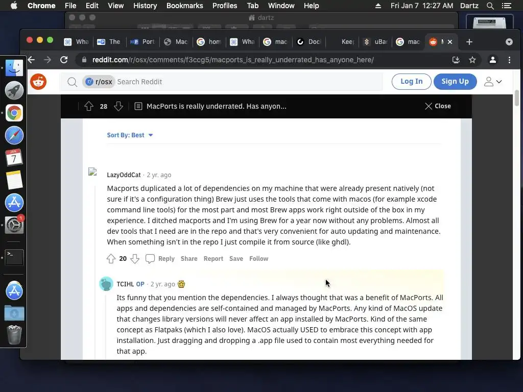Open Chrome three-dot menu

click(x=509, y=60)
